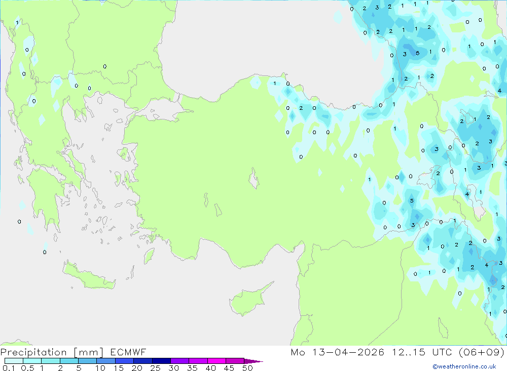The width and height of the screenshot is (507, 371).
Task: Click the '45' legend scale label
Action: click(229, 368)
